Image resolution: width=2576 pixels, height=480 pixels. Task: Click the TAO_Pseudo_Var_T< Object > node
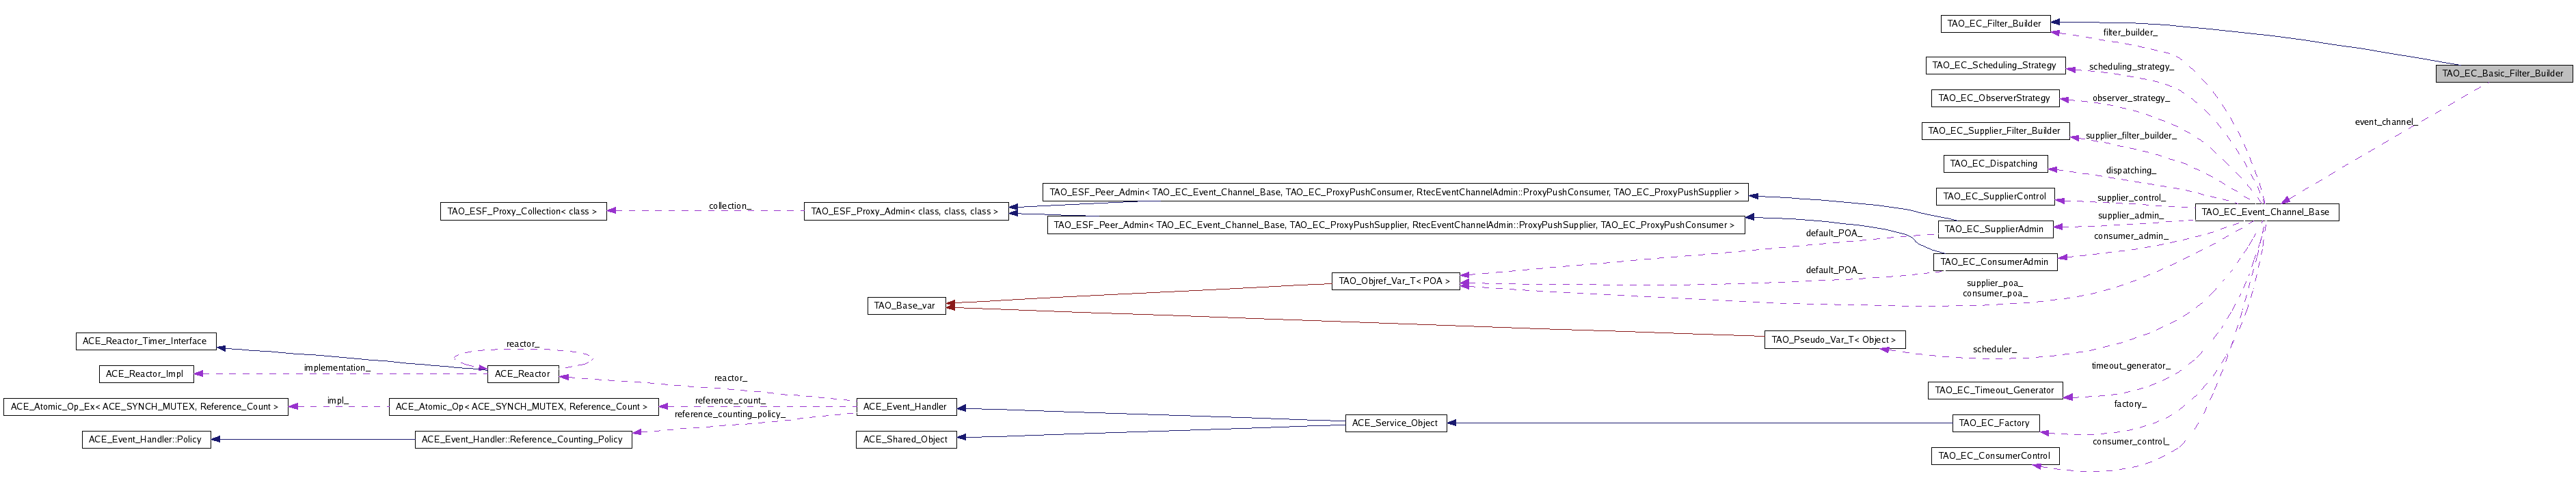[1834, 339]
